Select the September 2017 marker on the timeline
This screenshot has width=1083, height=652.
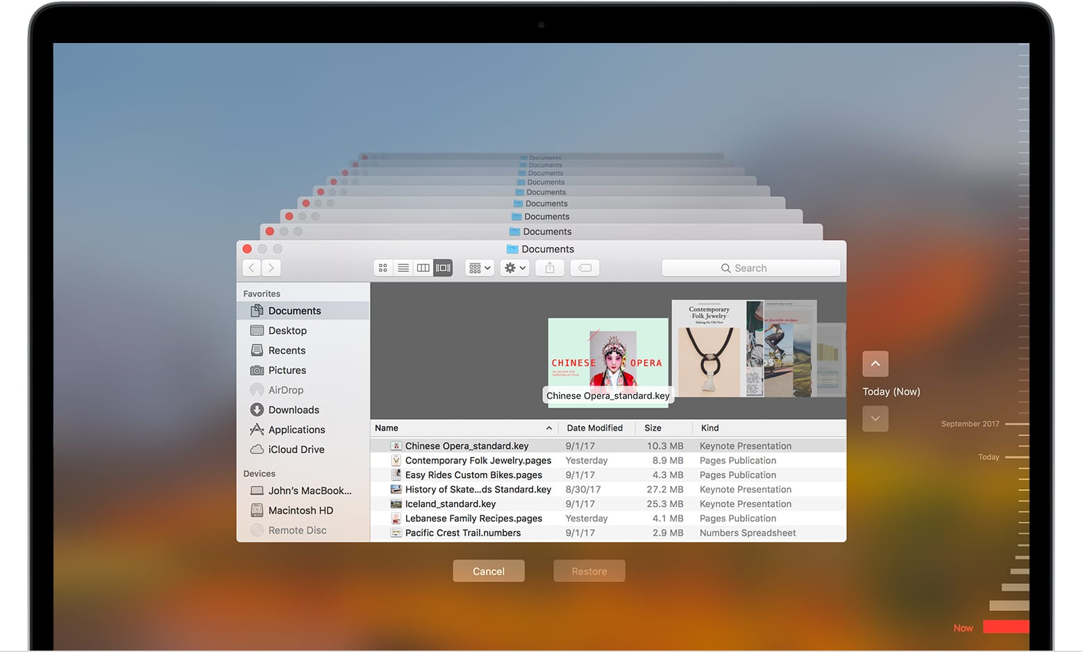pos(969,424)
